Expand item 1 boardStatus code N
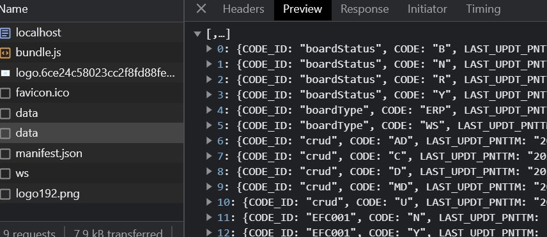 tap(210, 64)
